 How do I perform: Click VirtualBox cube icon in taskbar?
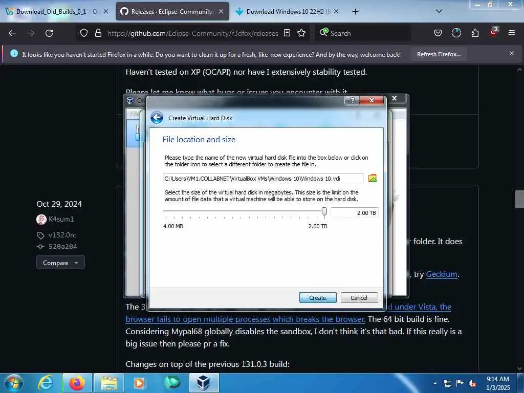point(203,383)
